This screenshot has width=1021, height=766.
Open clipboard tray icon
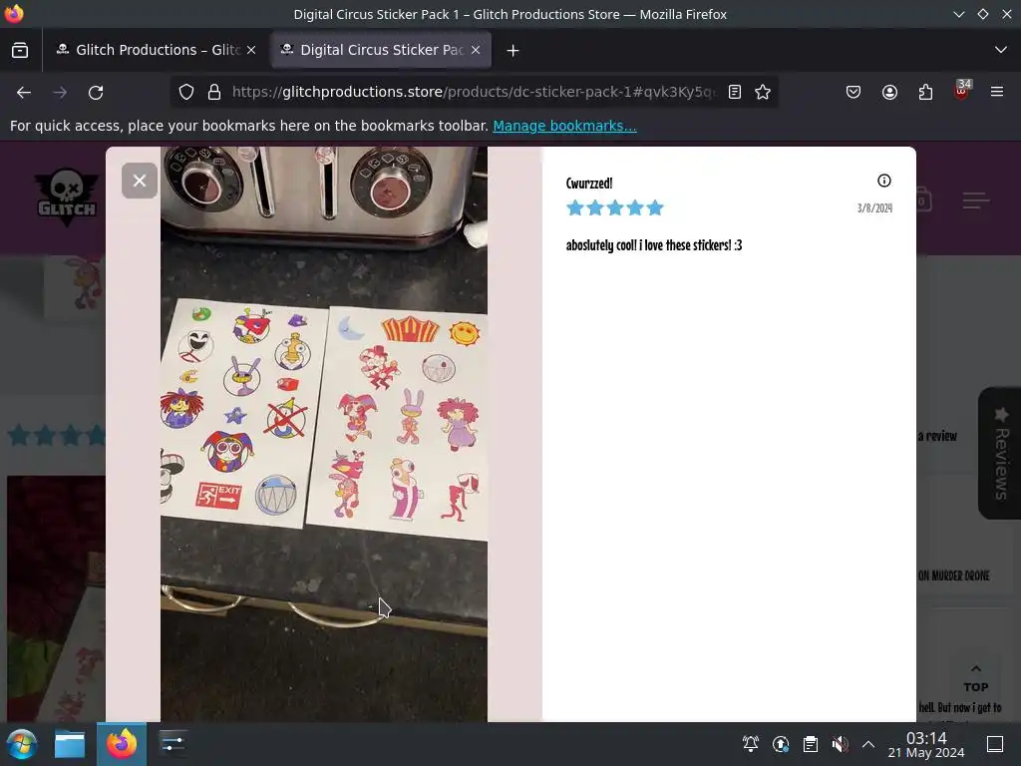click(810, 744)
